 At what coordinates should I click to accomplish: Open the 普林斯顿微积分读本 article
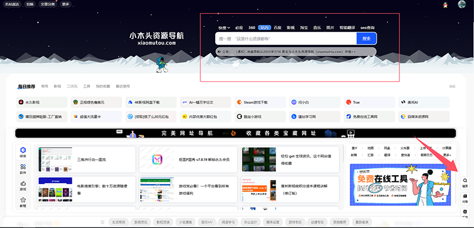[x=290, y=190]
